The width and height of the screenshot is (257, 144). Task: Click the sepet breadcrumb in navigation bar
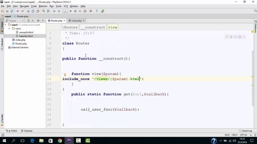pyautogui.click(x=6, y=16)
